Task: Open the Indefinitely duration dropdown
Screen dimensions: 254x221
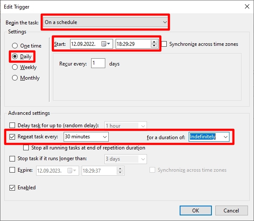Action: tap(209, 137)
